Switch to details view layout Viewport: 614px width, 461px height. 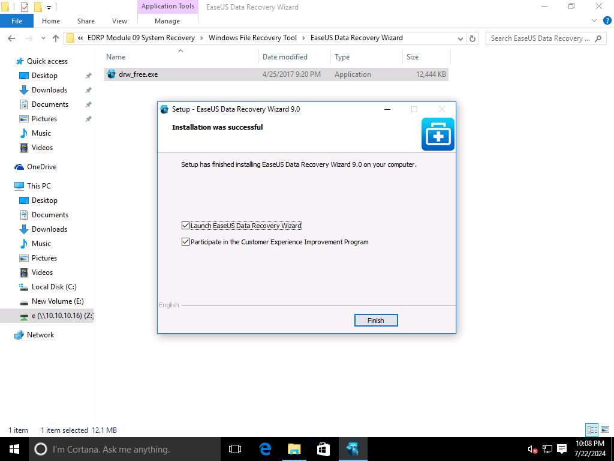pyautogui.click(x=592, y=430)
